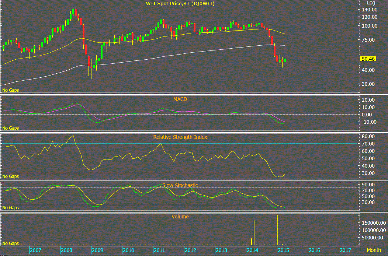Click the tall volume bar in 2014
The image size is (388, 256).
coord(254,232)
